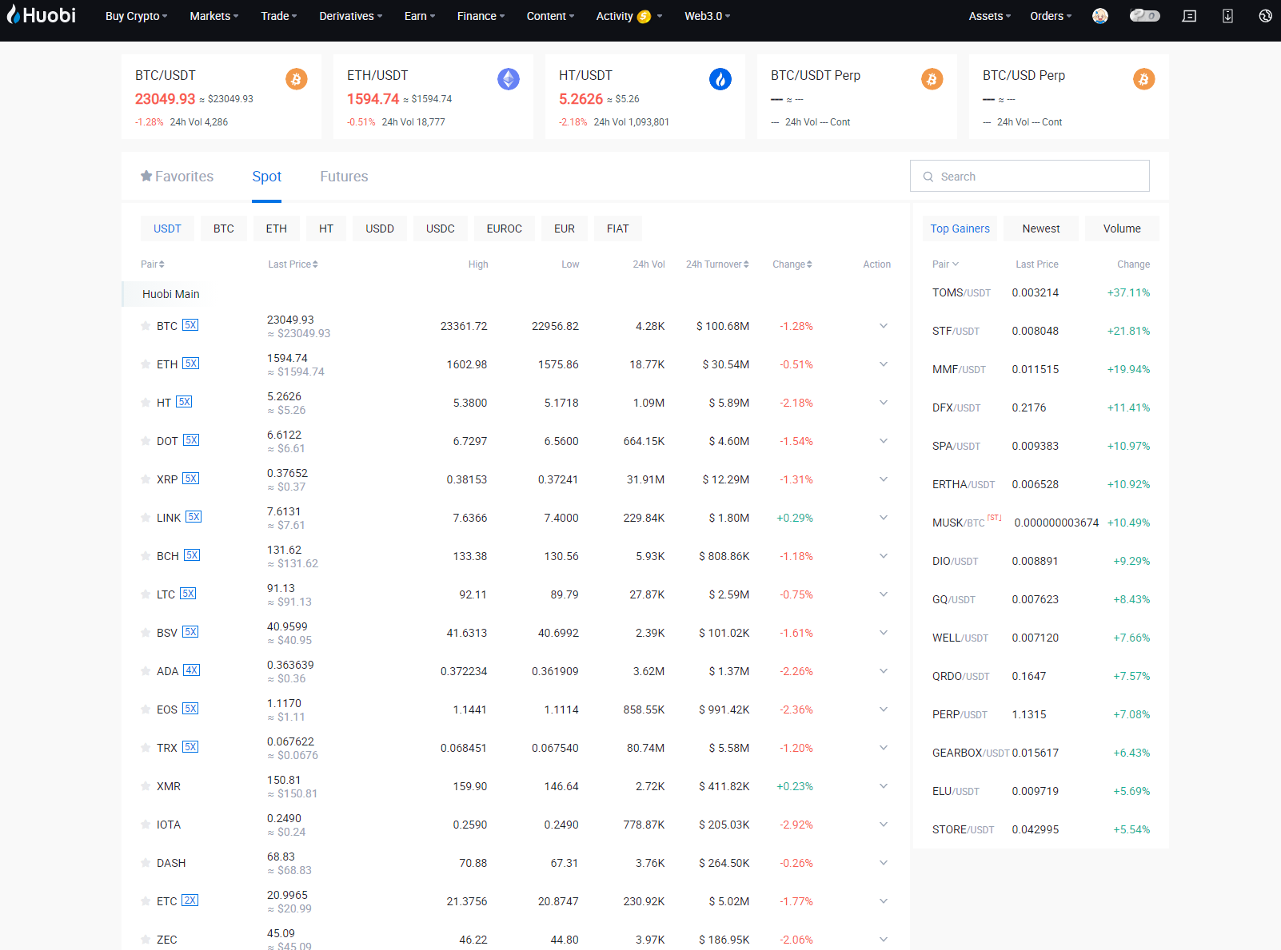Viewport: 1281px width, 950px height.
Task: Click Bitcoin icon on BTC/USDT Perp card
Action: (x=932, y=79)
